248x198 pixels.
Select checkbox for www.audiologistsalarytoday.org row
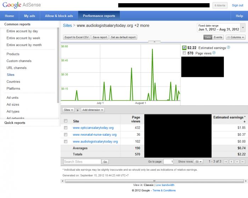66,141
